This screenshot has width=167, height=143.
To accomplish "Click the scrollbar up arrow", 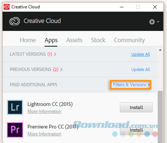I will [160, 50].
